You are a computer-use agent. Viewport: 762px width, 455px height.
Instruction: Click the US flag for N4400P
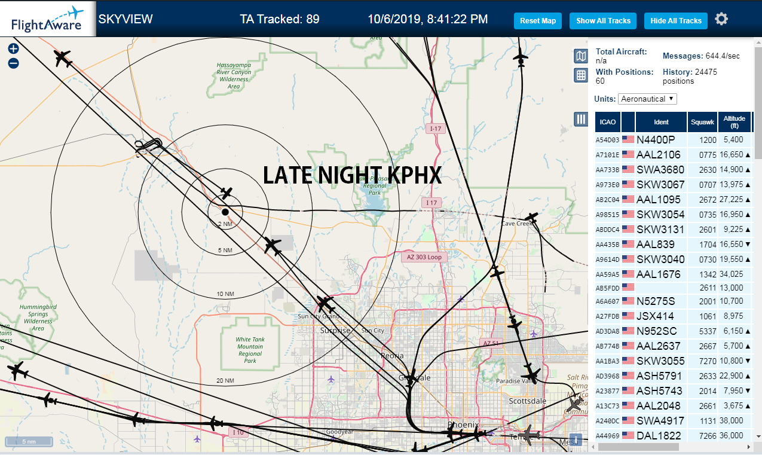pyautogui.click(x=628, y=140)
